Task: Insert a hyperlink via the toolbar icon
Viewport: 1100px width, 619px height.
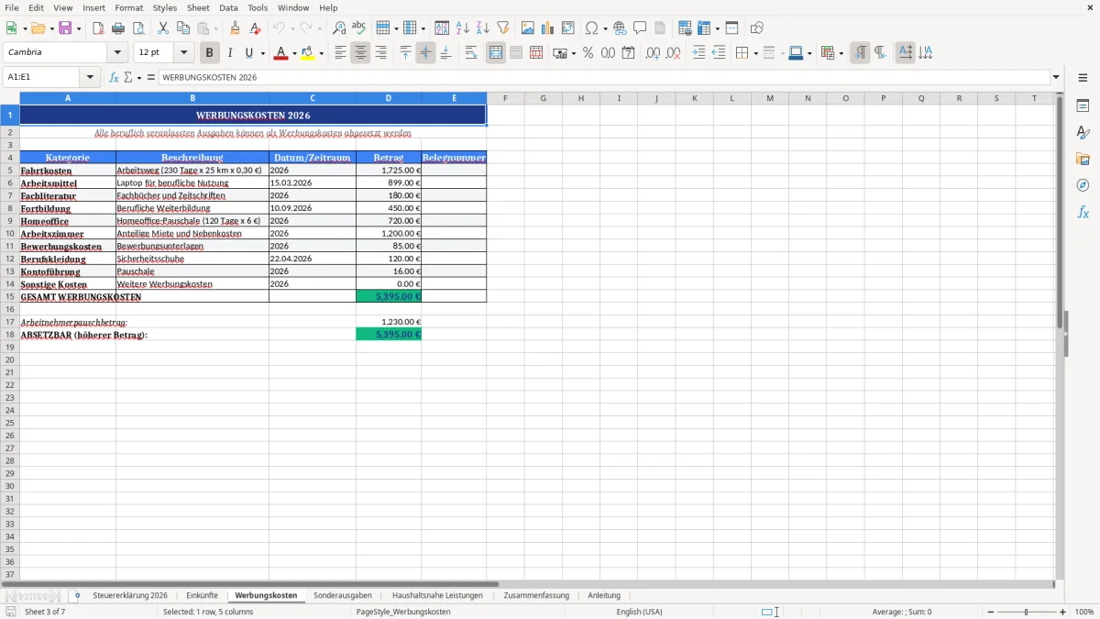Action: (x=620, y=28)
